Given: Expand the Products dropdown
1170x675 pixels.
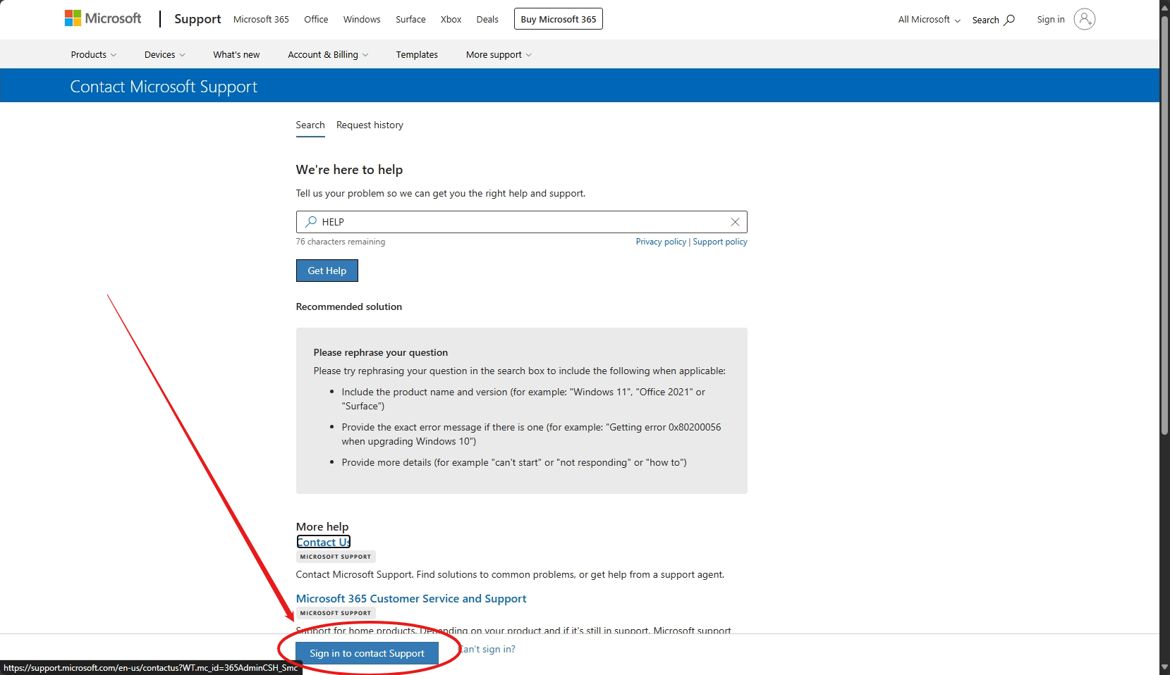Looking at the screenshot, I should 94,54.
